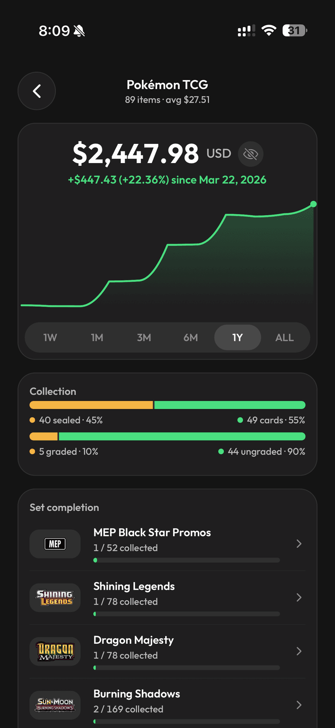Tap the chart's latest value dot
Image resolution: width=335 pixels, height=728 pixels.
313,204
